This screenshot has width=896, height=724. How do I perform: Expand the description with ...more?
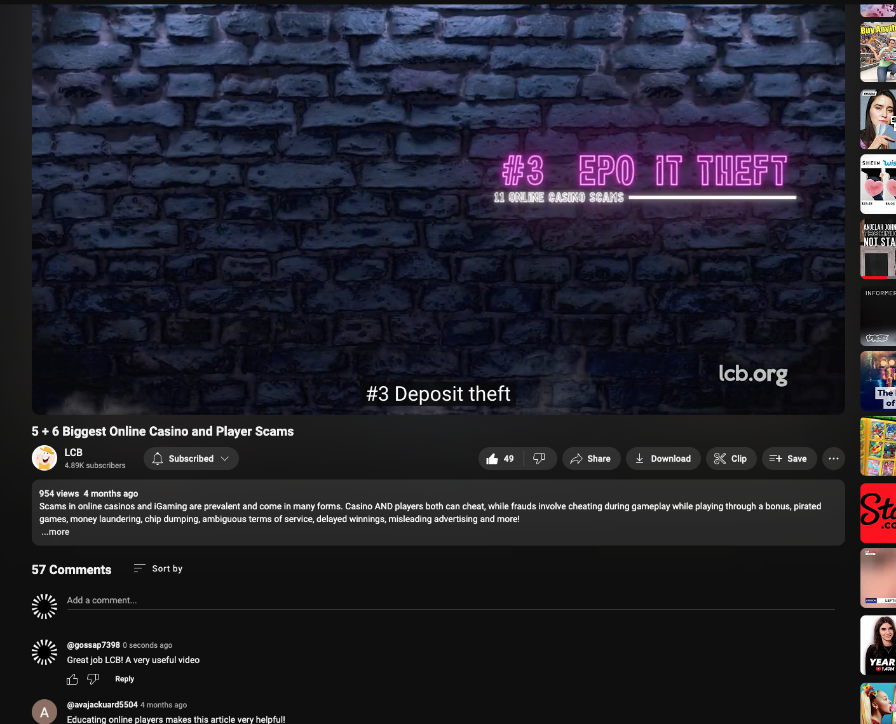tap(55, 532)
